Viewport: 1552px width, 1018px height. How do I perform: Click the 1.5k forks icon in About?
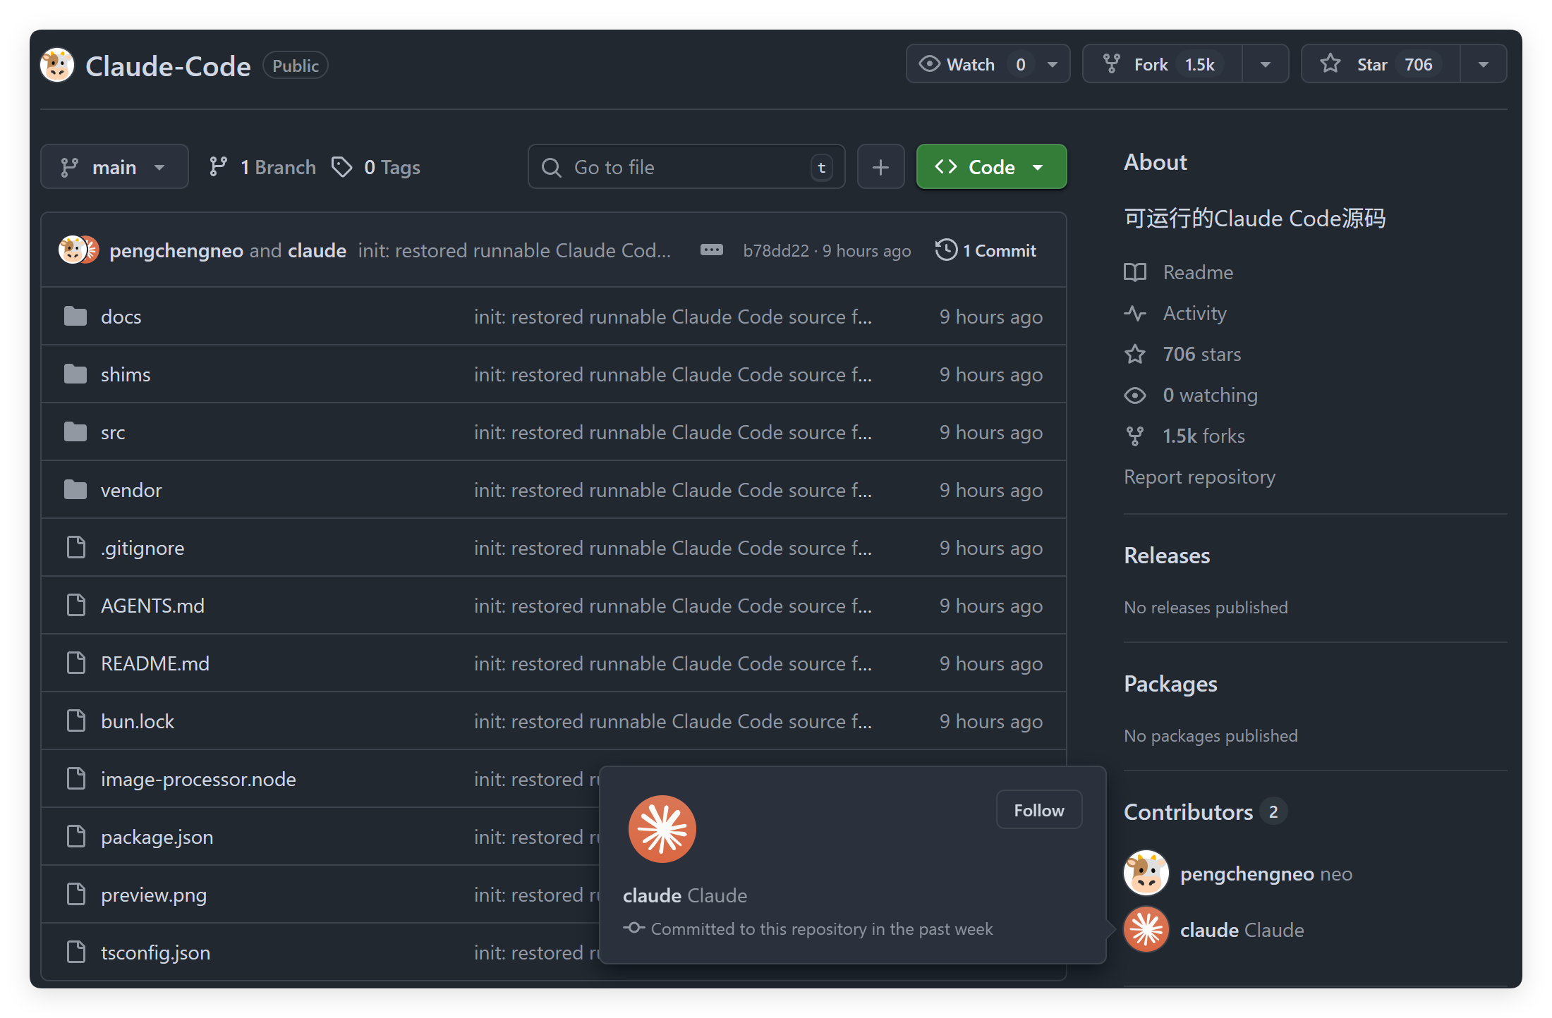pyautogui.click(x=1135, y=436)
